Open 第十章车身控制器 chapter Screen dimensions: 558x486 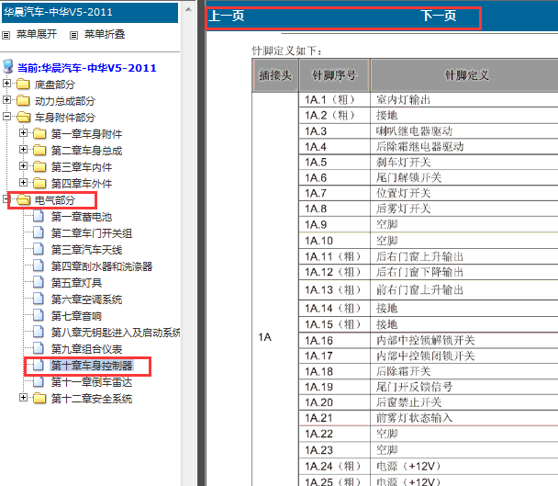click(x=92, y=366)
